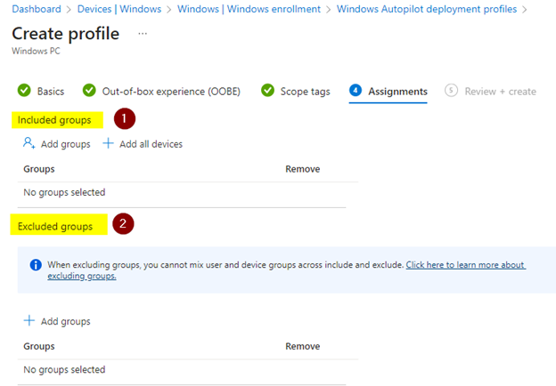This screenshot has width=556, height=386.
Task: Open the ellipsis menu beside Create profile
Action: [x=143, y=34]
